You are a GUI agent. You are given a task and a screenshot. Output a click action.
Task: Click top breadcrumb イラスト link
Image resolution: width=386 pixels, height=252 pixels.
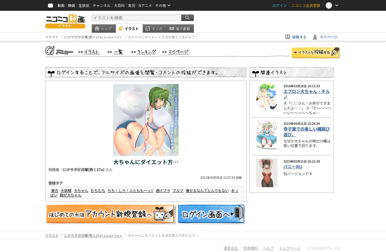pos(52,37)
